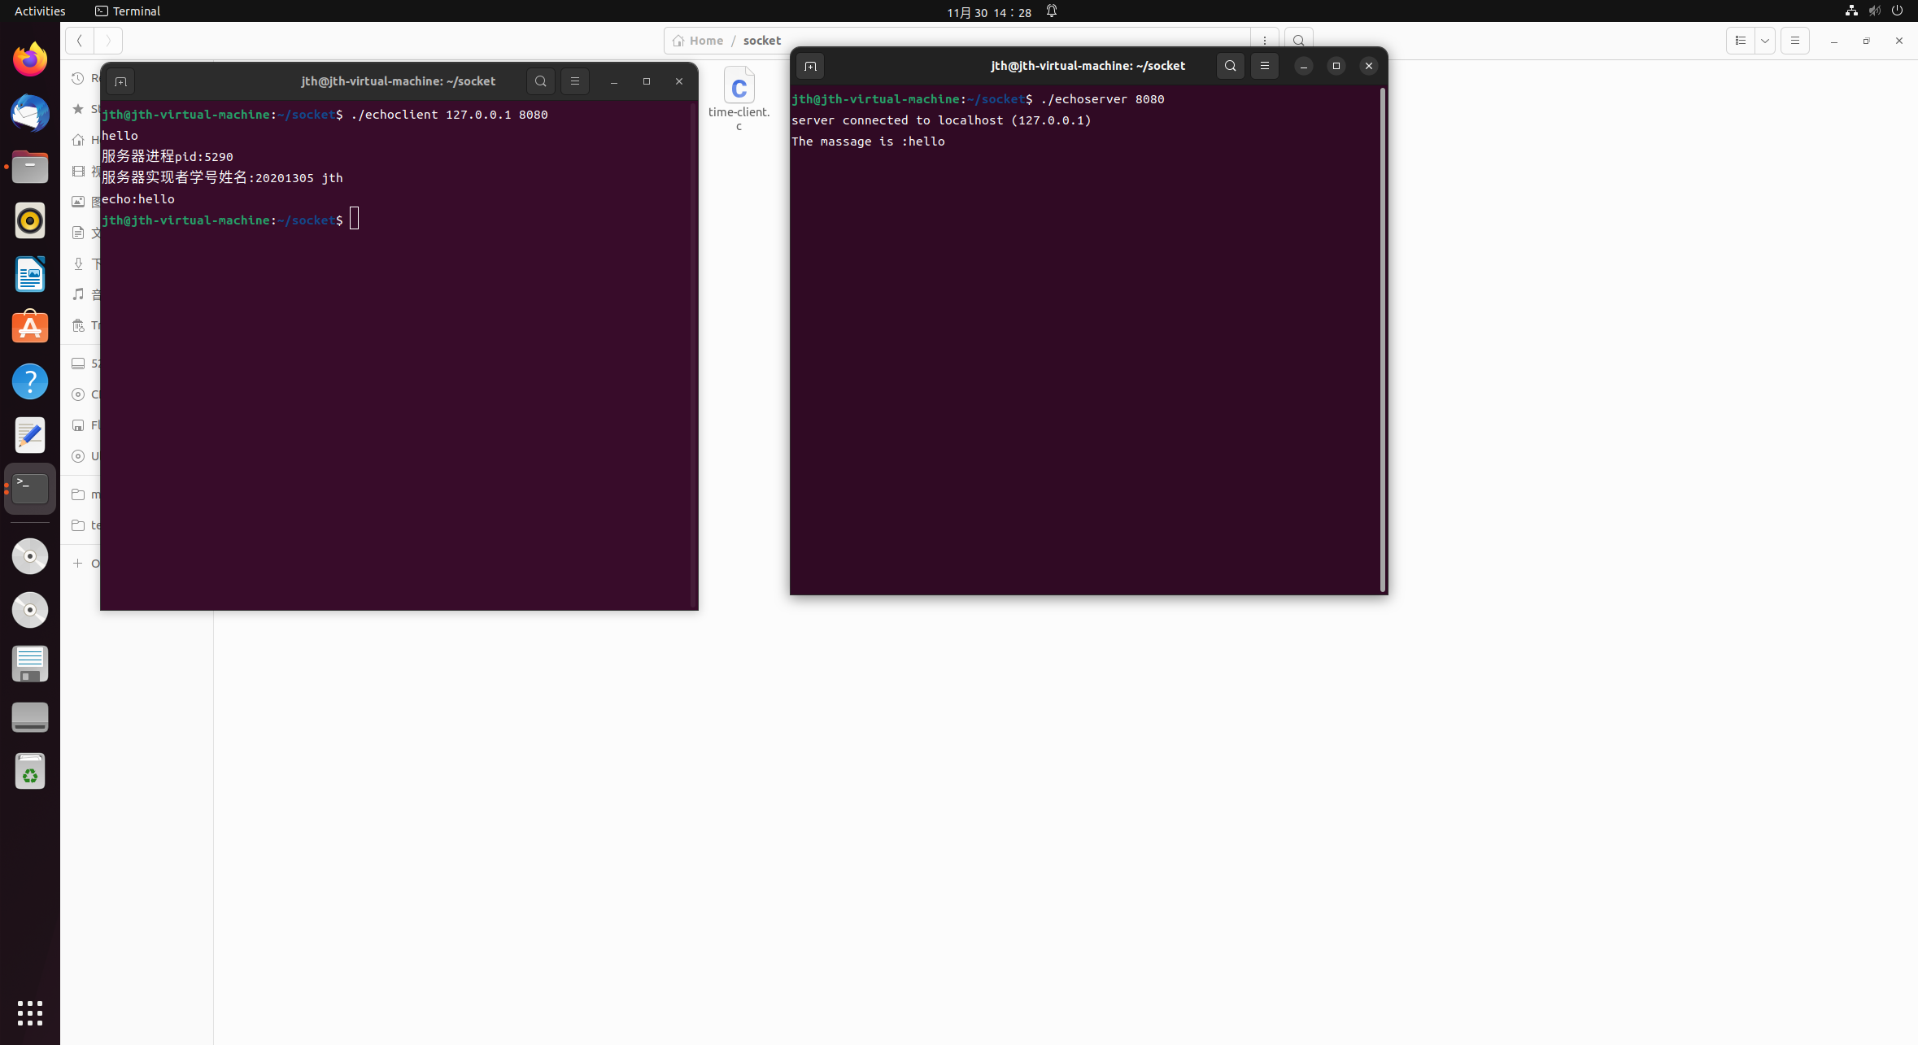Viewport: 1918px width, 1045px height.
Task: Select time-client.c file thumbnail
Action: coord(739,86)
